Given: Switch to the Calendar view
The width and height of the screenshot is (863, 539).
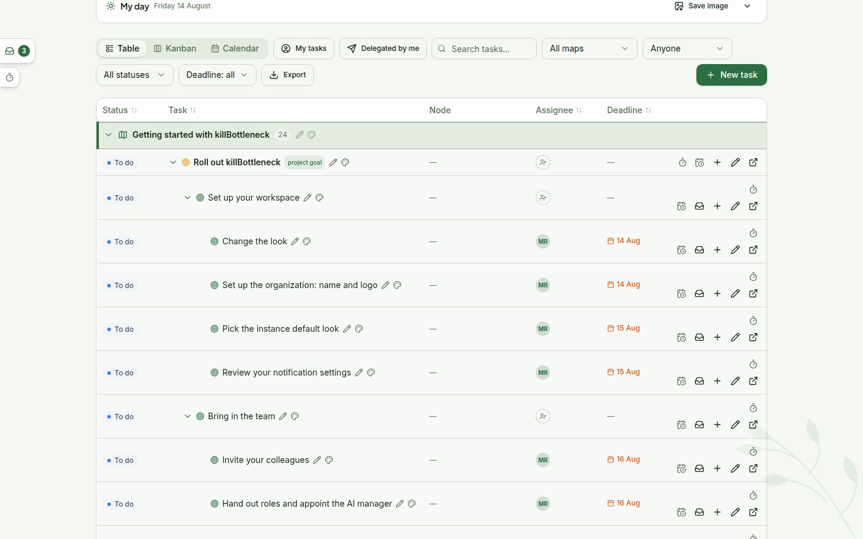Looking at the screenshot, I should (235, 49).
